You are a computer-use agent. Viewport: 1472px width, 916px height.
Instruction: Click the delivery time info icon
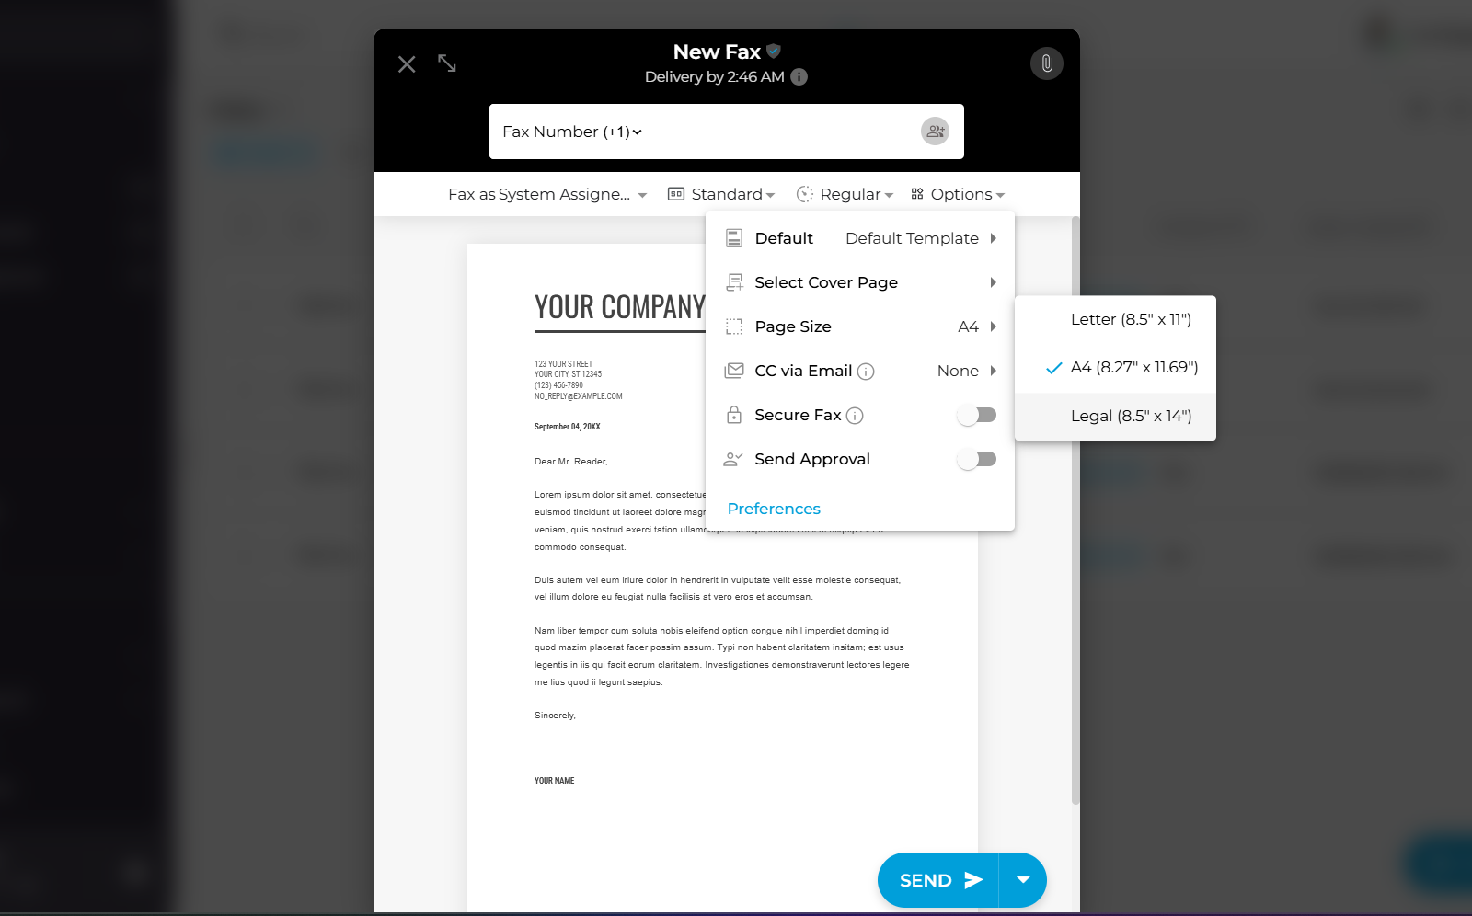pyautogui.click(x=799, y=76)
